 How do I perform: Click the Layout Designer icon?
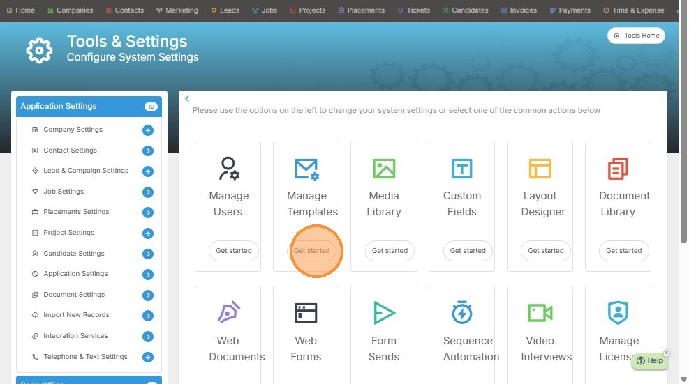click(x=540, y=169)
